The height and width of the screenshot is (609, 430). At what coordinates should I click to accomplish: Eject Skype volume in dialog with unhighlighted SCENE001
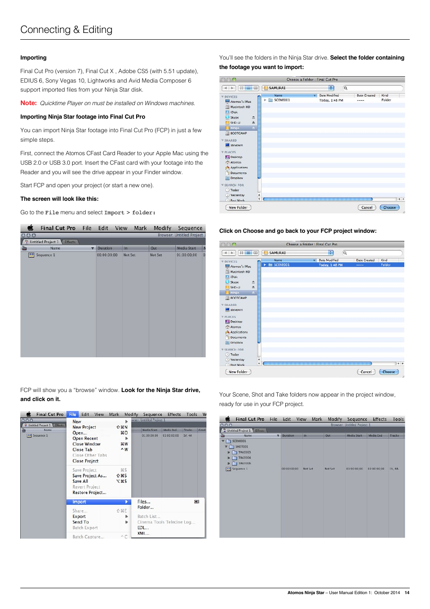(x=253, y=117)
